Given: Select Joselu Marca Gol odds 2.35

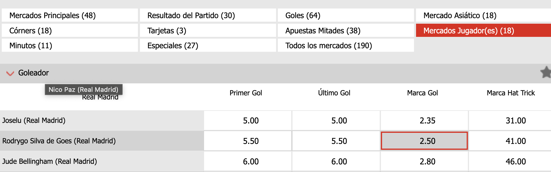Looking at the screenshot, I should click(427, 121).
